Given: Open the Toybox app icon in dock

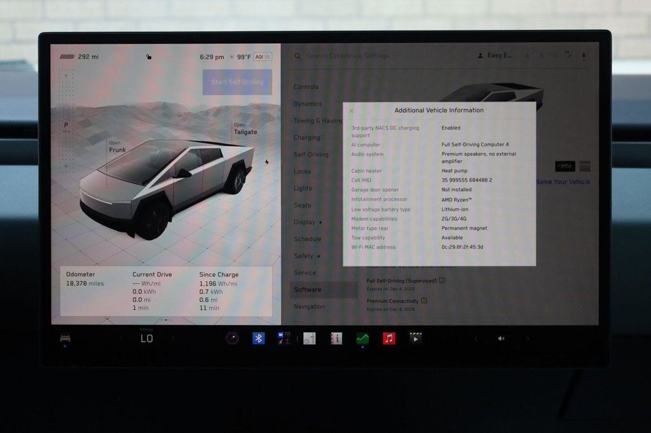Looking at the screenshot, I should (x=284, y=338).
